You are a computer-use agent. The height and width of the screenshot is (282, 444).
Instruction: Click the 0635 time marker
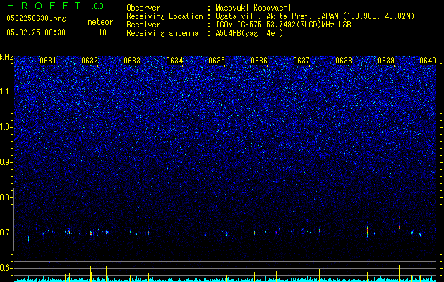point(217,61)
